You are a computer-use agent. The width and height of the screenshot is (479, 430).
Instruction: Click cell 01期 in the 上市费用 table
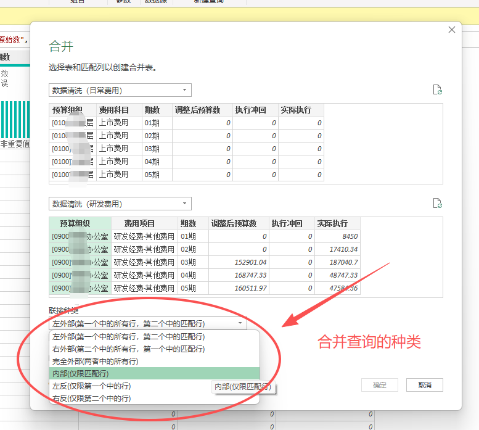click(157, 123)
